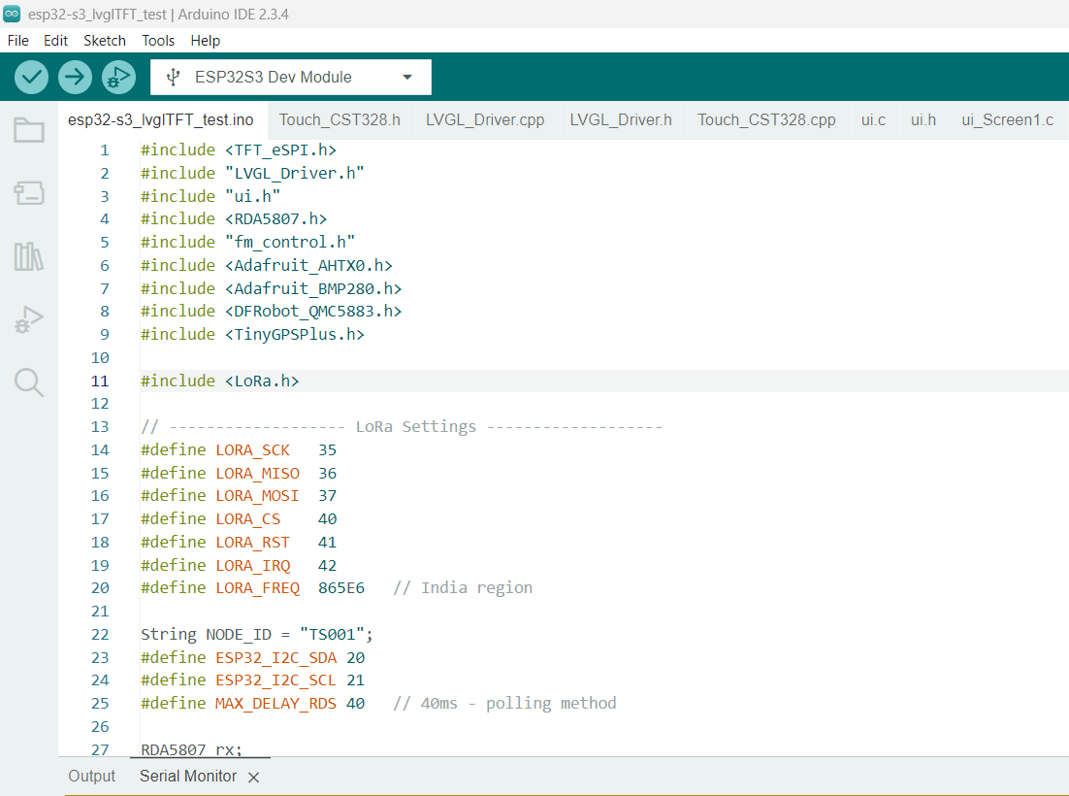Switch to the Output panel tab
The image size is (1069, 796).
(x=92, y=777)
